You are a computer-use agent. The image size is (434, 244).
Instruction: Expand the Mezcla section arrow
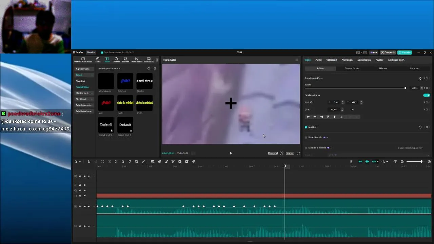coord(317,127)
